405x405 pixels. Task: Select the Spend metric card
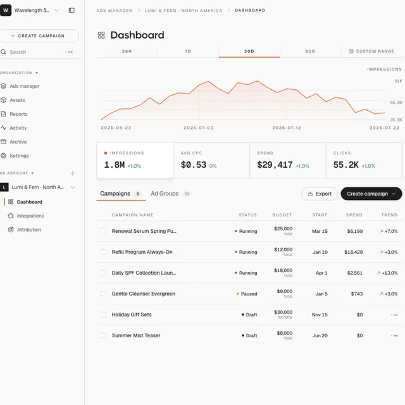(288, 160)
